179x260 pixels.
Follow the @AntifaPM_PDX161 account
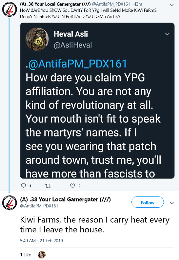148,202
